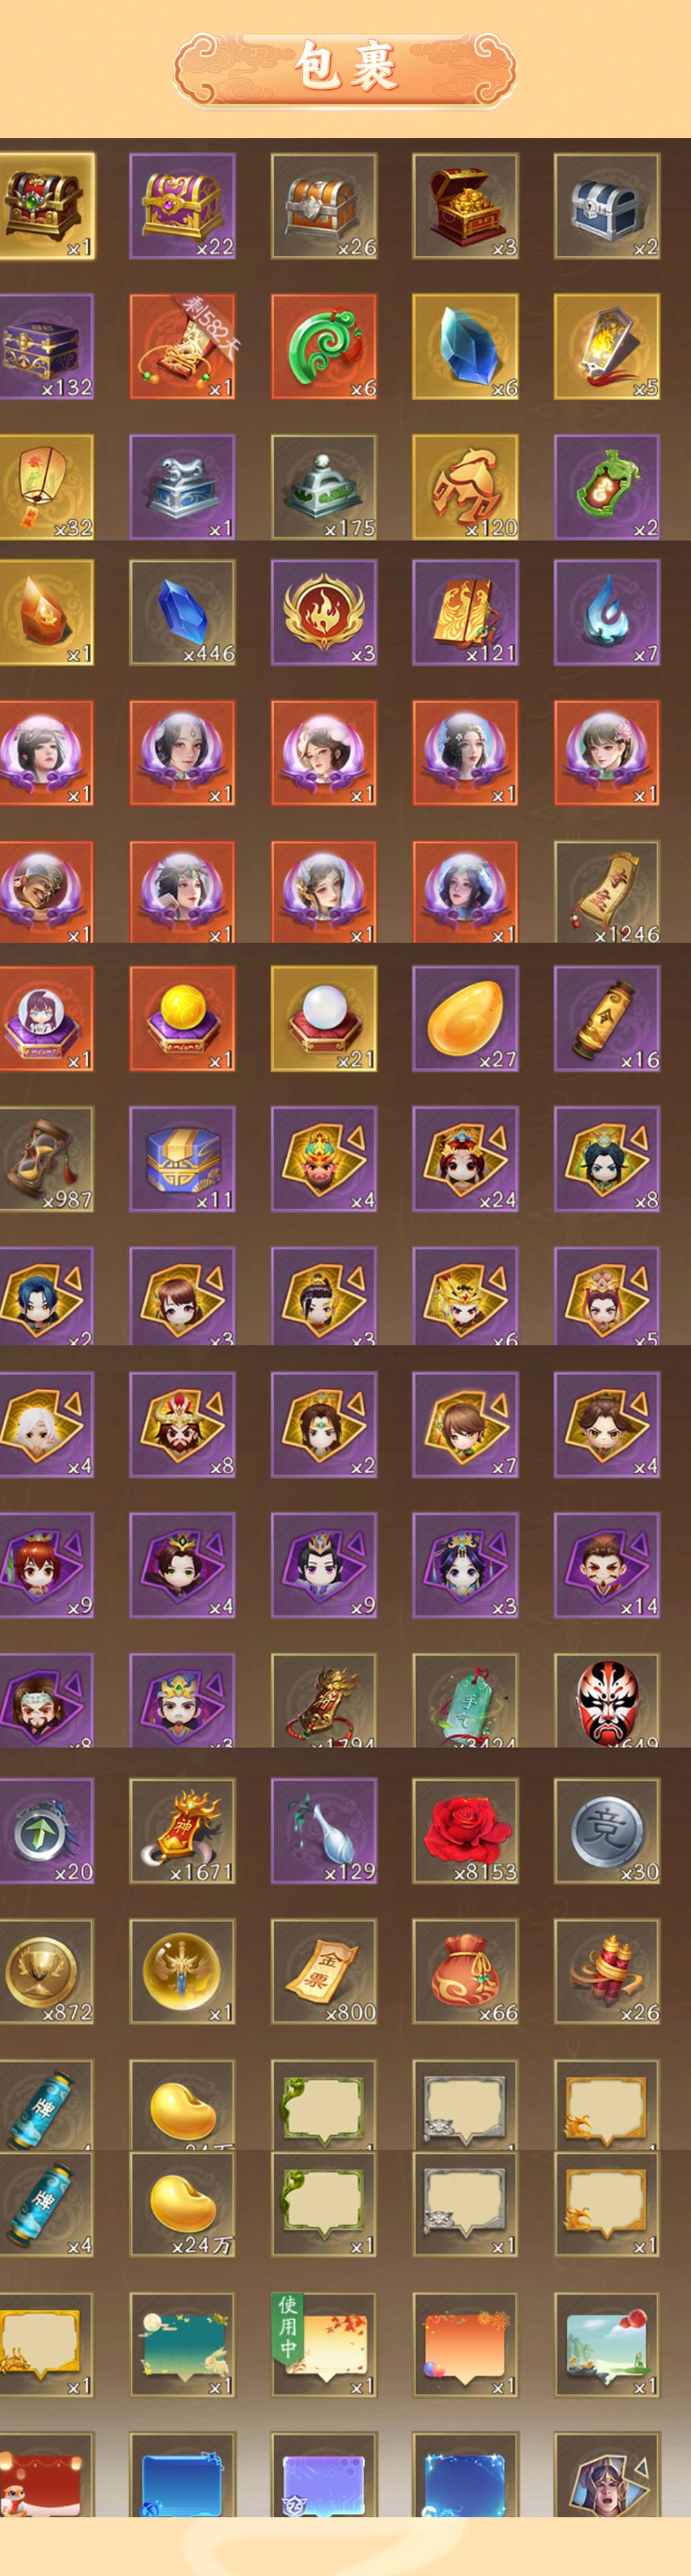691x2576 pixels.
Task: Select the item with 剩582天 timer
Action: coord(183,347)
